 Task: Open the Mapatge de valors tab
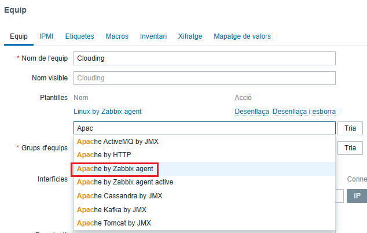coord(242,36)
